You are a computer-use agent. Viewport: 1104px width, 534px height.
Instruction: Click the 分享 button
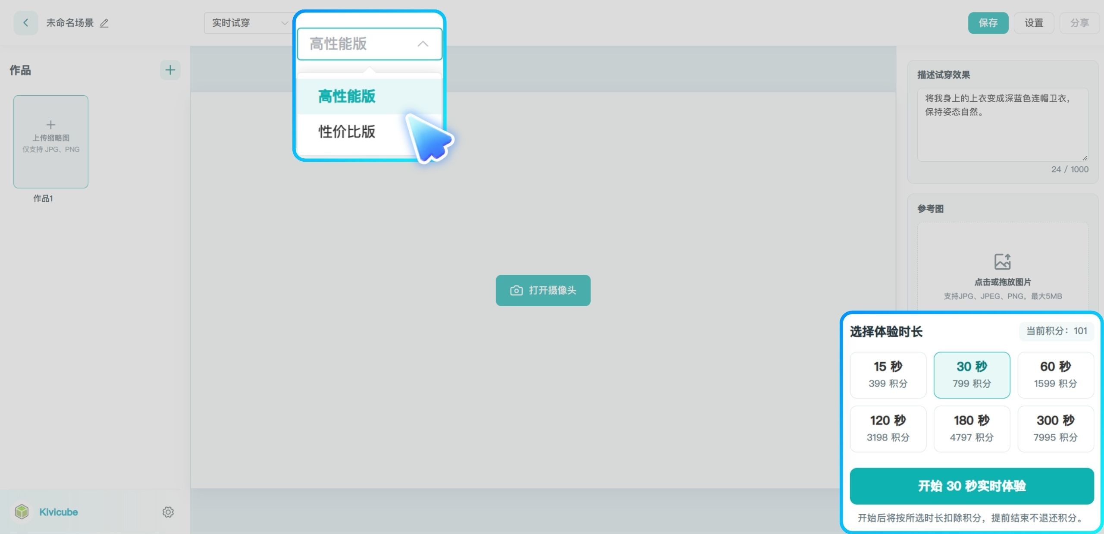1079,23
